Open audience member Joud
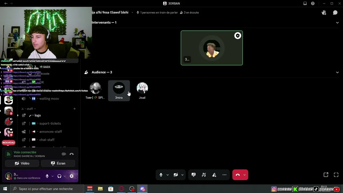This screenshot has width=343, height=193. pos(142,91)
